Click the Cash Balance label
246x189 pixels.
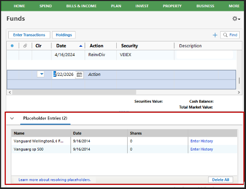coord(201,101)
